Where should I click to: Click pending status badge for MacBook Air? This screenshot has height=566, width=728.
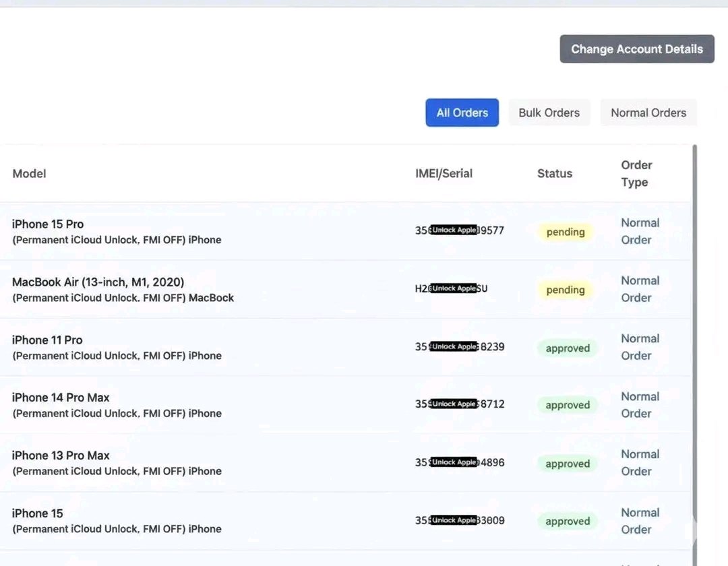[x=566, y=290]
